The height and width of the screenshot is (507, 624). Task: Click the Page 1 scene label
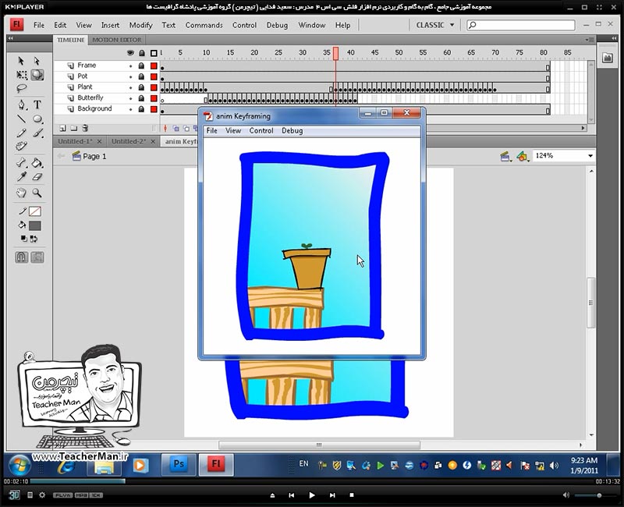click(94, 157)
